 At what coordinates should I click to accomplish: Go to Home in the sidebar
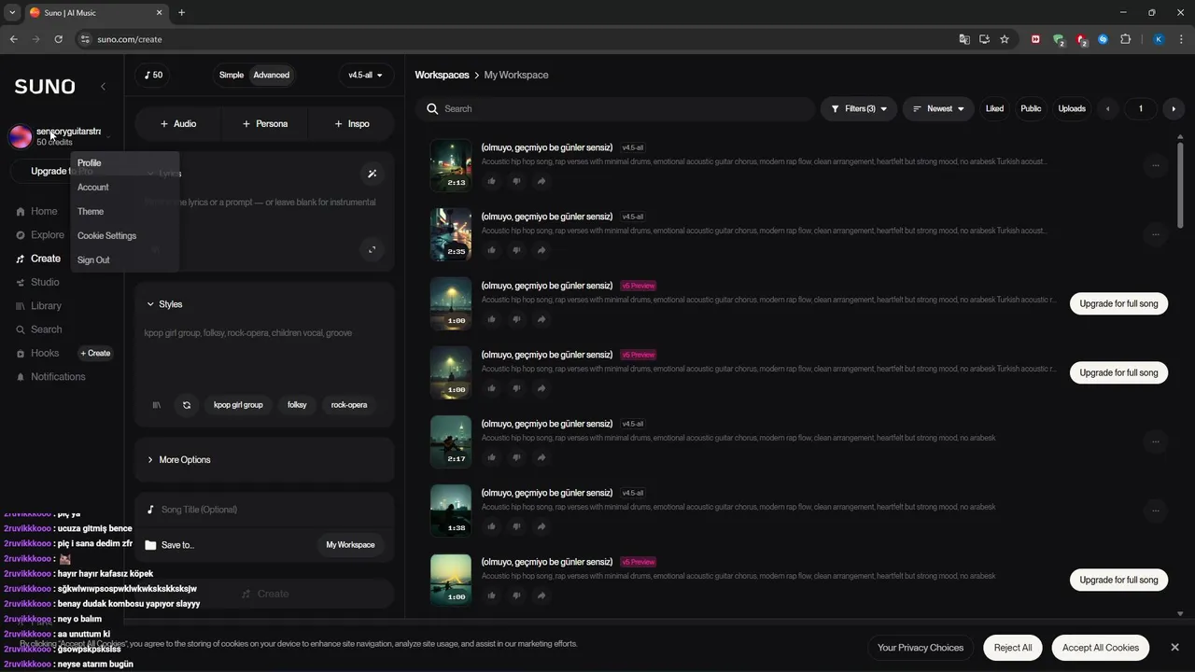coord(36,211)
